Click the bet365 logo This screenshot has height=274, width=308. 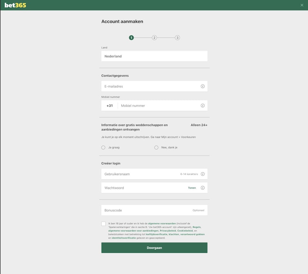15,5
